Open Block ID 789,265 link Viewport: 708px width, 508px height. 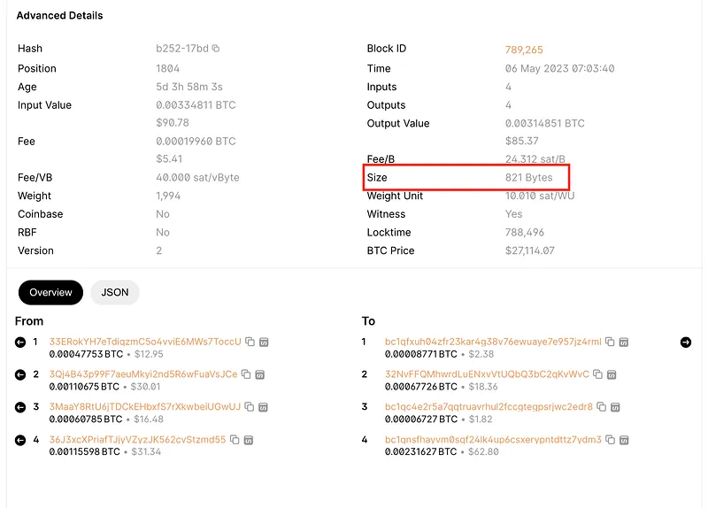pyautogui.click(x=524, y=50)
